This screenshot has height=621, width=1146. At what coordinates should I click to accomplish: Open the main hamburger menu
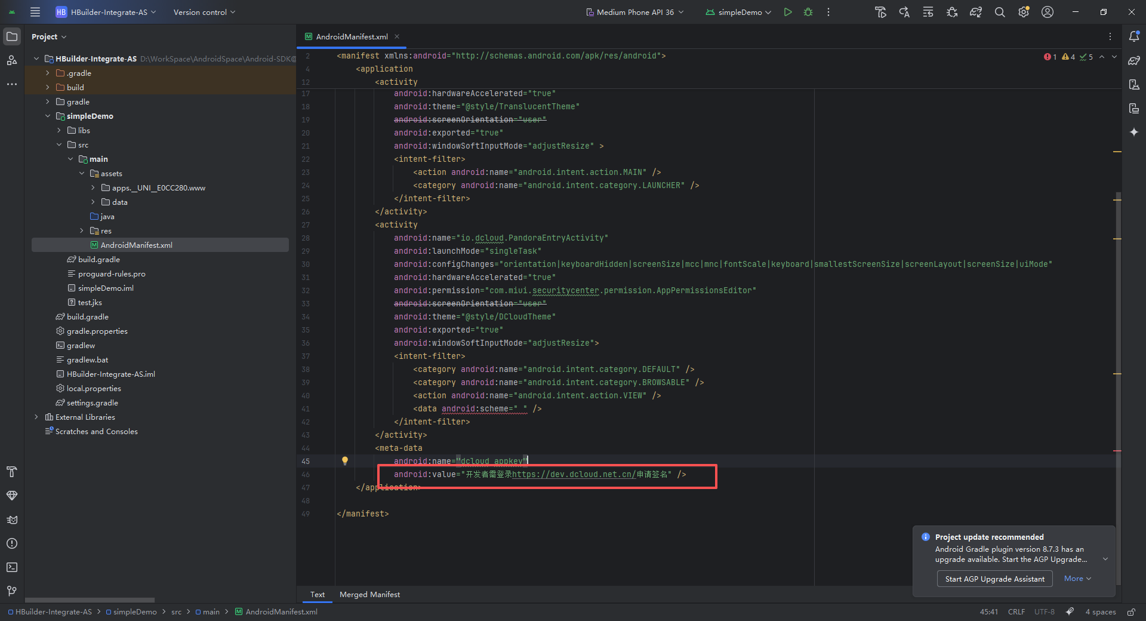(35, 12)
